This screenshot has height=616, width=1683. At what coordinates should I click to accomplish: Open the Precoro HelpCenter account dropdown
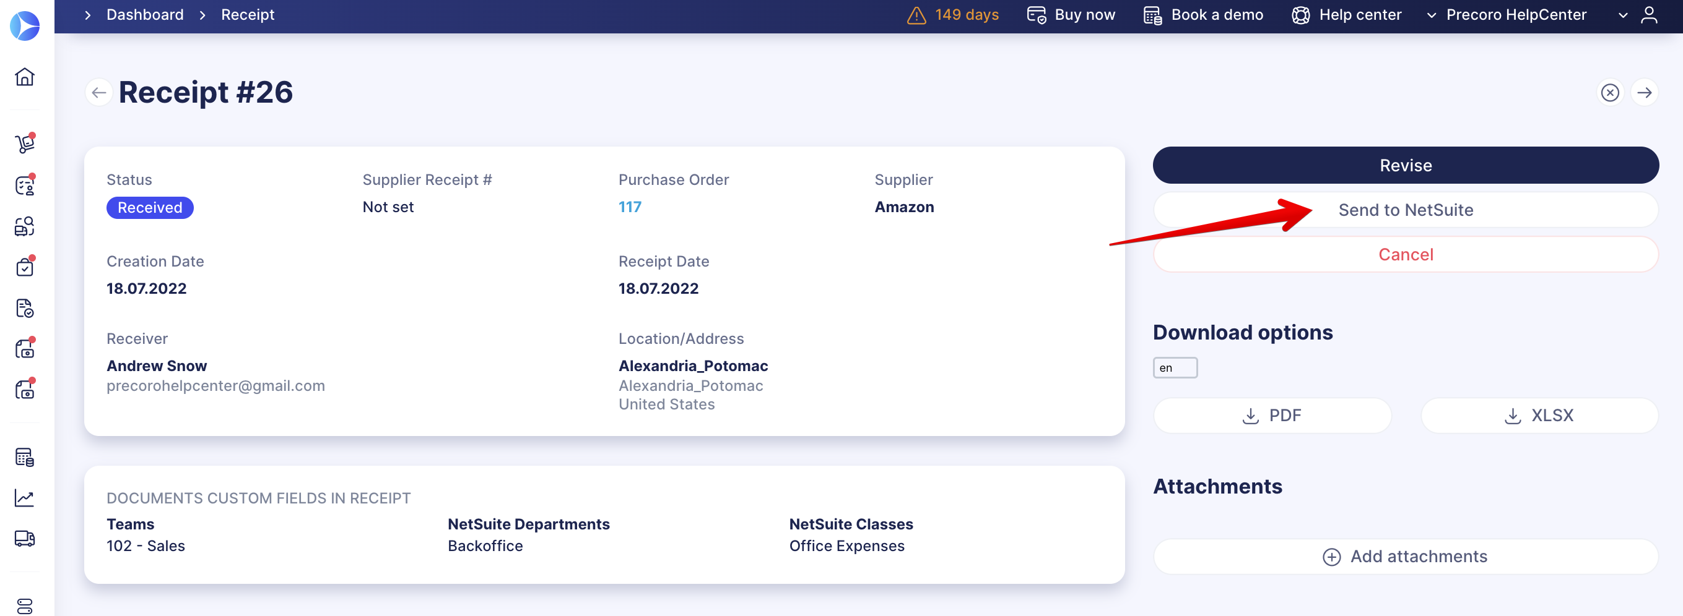point(1515,14)
